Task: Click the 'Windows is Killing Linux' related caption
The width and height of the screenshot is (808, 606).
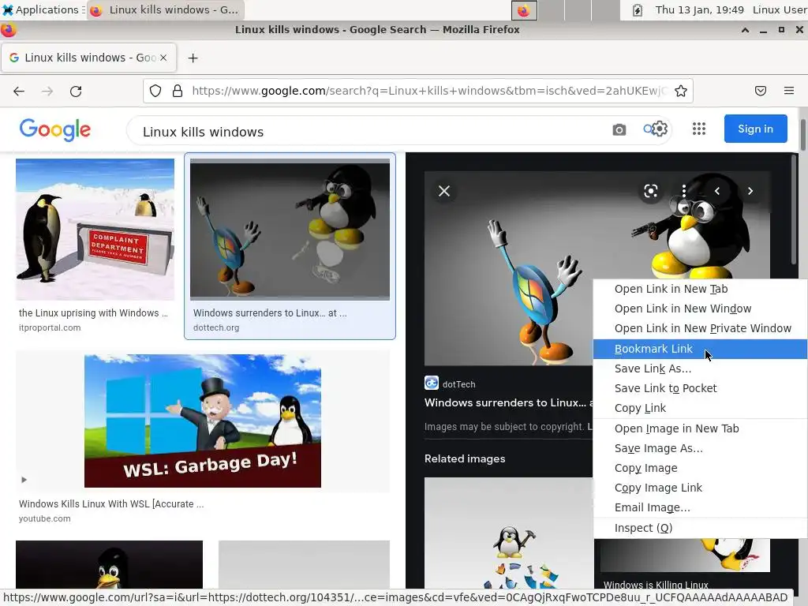Action: (656, 585)
